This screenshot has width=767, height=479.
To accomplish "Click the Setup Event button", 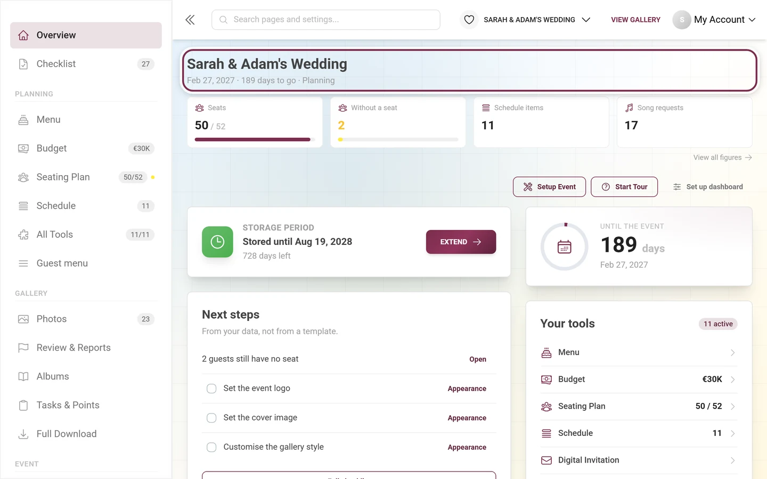I will (549, 187).
